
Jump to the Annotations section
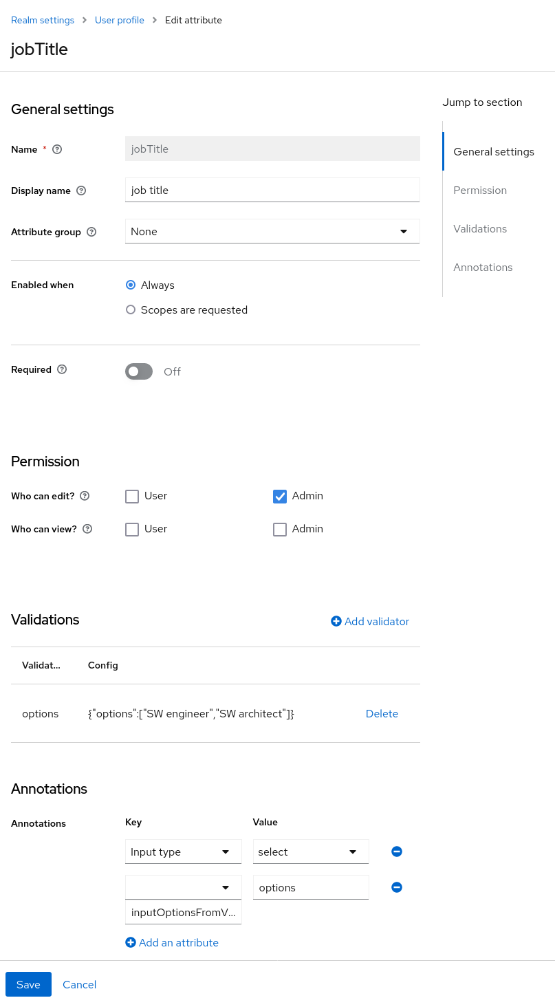[x=483, y=267]
